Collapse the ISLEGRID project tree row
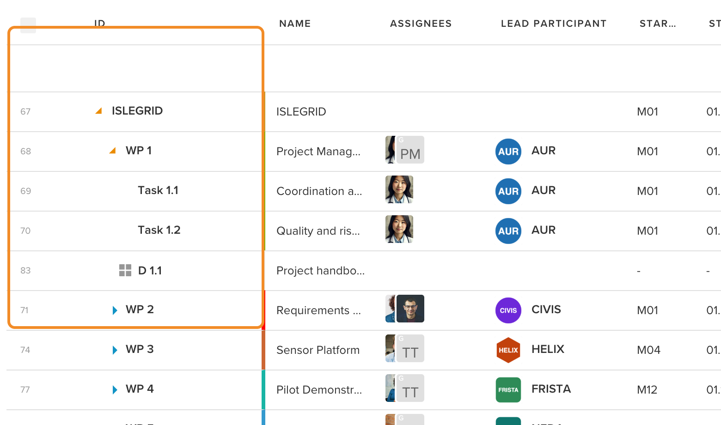The height and width of the screenshot is (425, 721). 98,111
